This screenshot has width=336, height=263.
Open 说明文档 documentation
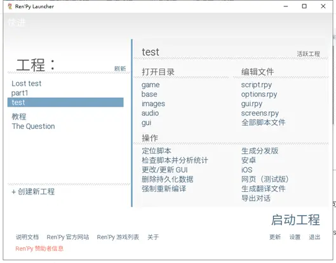(27, 237)
